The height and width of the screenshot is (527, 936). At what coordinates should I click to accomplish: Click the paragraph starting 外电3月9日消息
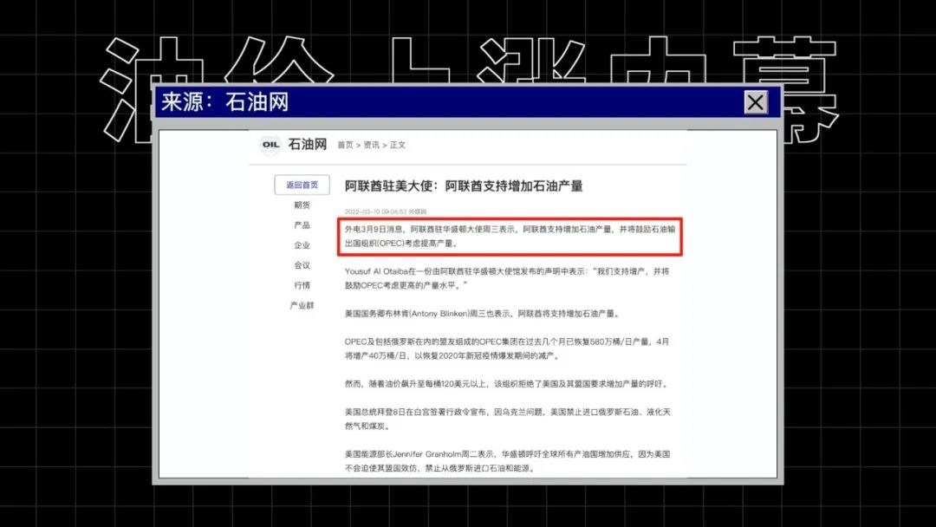pyautogui.click(x=510, y=237)
